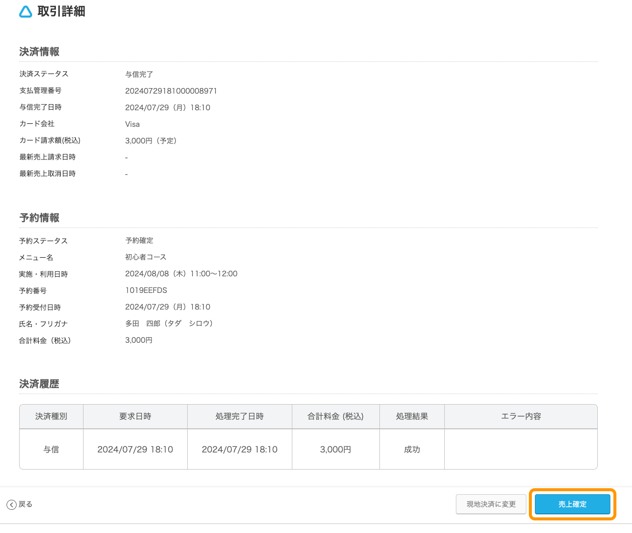
Task: Click the 予約情報 section heading
Action: pyautogui.click(x=39, y=218)
